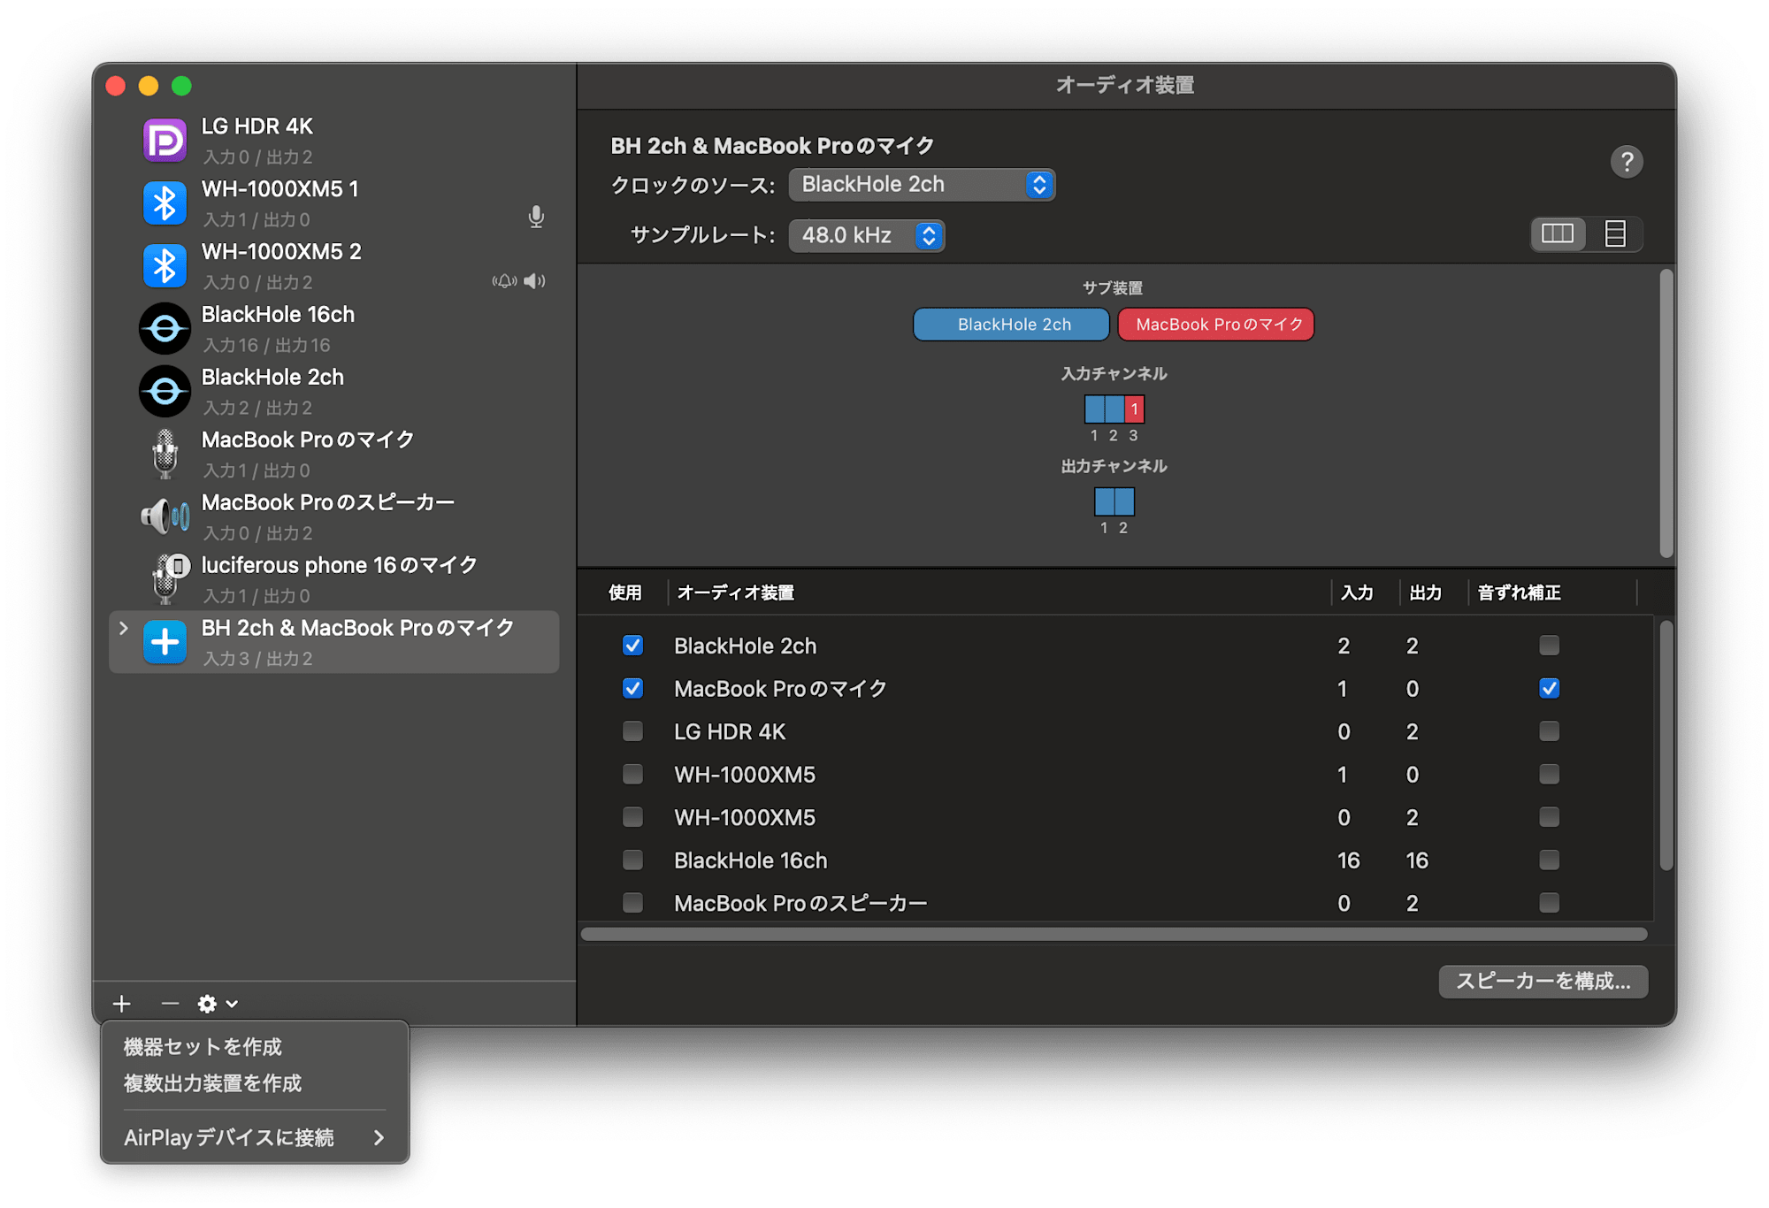1769x1208 pixels.
Task: Switch to row layout view icon
Action: tap(1615, 233)
